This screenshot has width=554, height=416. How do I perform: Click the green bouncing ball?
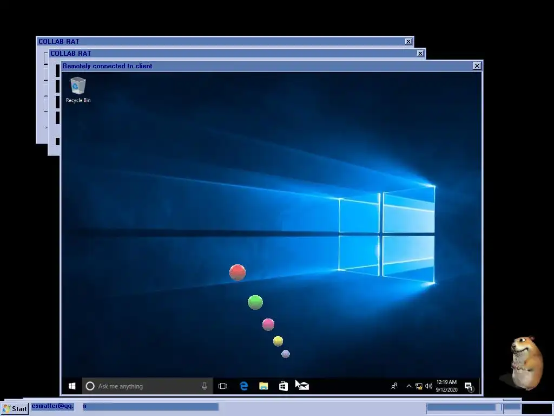(255, 302)
